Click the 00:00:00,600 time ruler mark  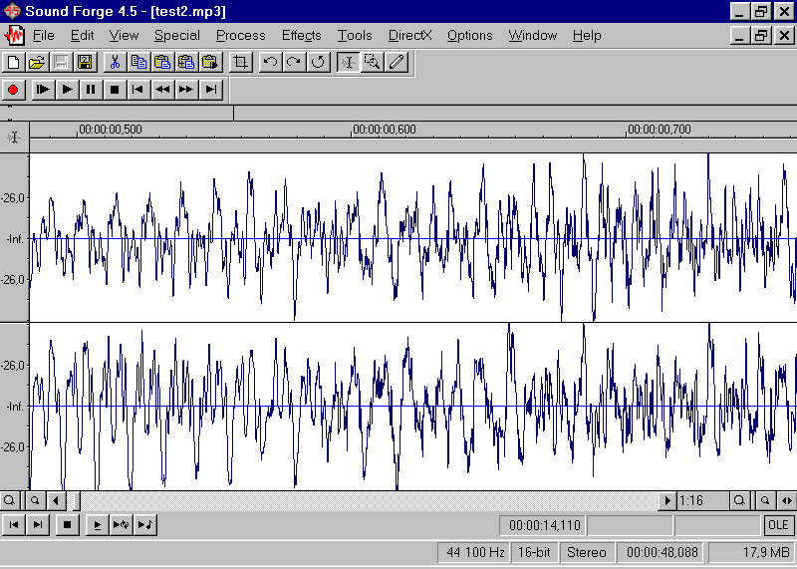[384, 130]
